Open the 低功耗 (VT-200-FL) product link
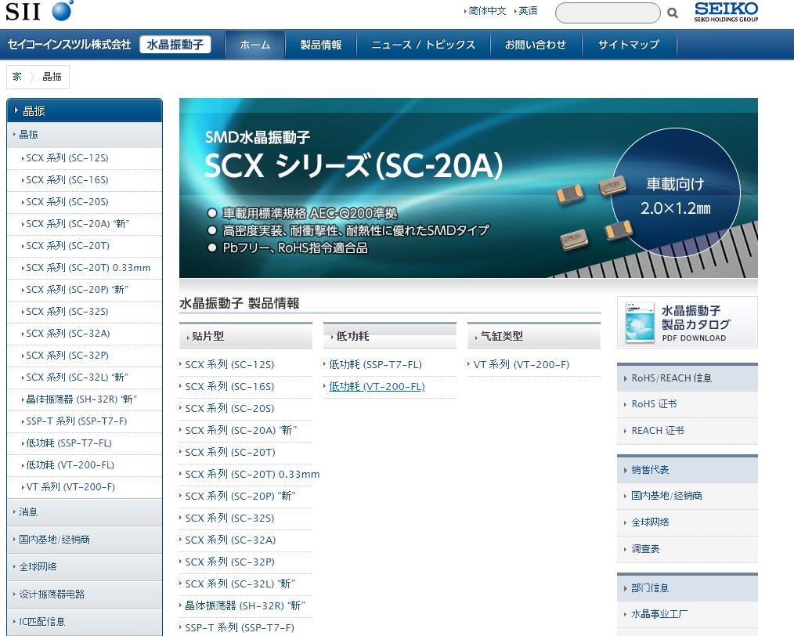Viewport: 794px width, 636px height. tap(377, 387)
